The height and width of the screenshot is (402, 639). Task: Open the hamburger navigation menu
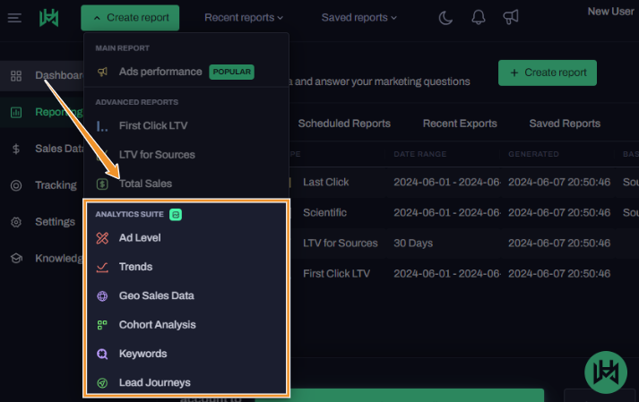tap(14, 18)
